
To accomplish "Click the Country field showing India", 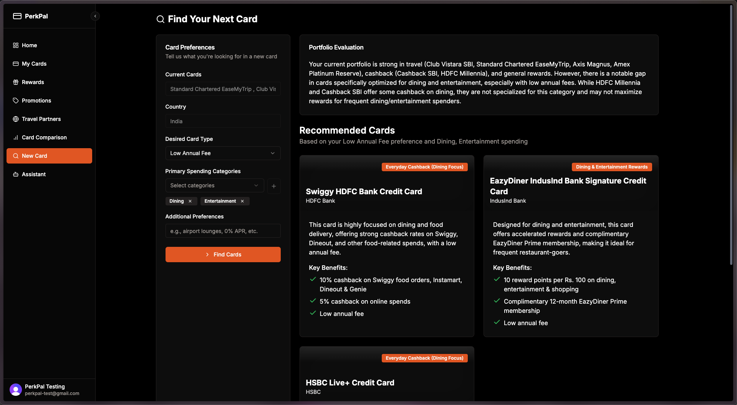I will click(x=223, y=121).
